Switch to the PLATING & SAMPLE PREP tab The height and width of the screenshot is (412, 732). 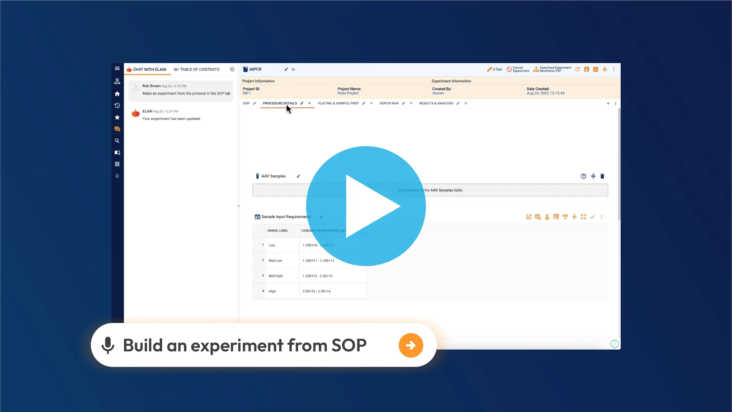point(338,103)
